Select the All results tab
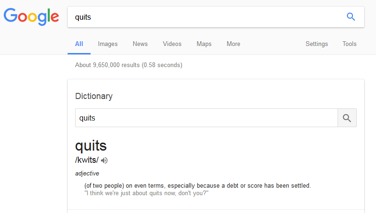Viewport: 376px width, 213px height. click(x=79, y=44)
